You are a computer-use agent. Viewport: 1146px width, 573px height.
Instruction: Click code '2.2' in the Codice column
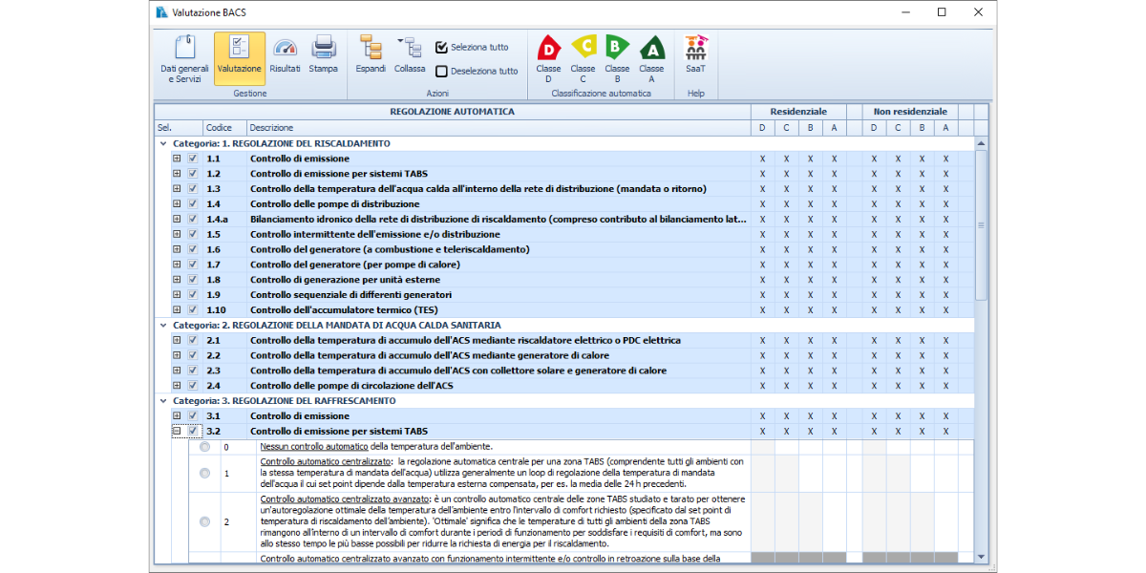[x=214, y=355]
